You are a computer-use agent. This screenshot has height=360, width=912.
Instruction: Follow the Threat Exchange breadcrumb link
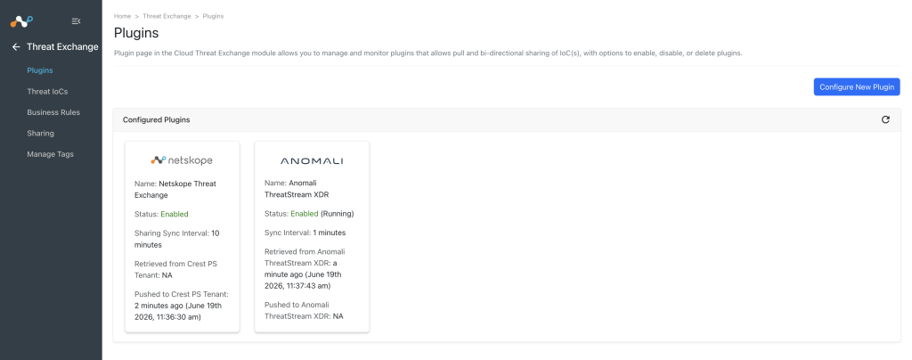167,16
